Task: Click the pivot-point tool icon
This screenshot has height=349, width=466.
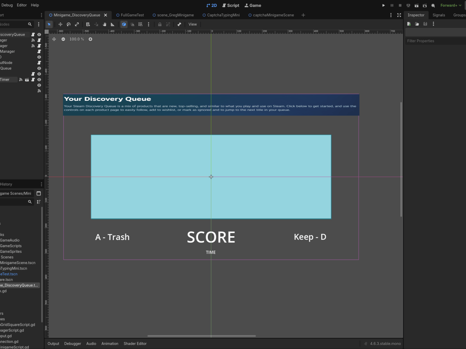Action: click(x=96, y=24)
